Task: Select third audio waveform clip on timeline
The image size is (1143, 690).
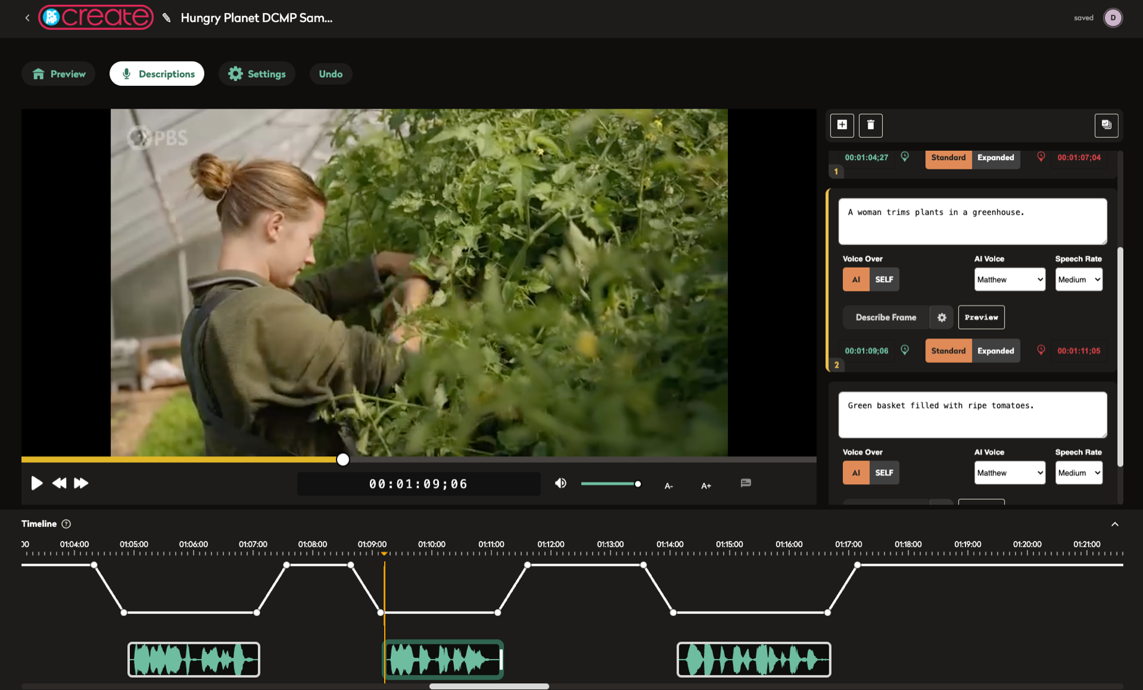Action: pos(753,660)
